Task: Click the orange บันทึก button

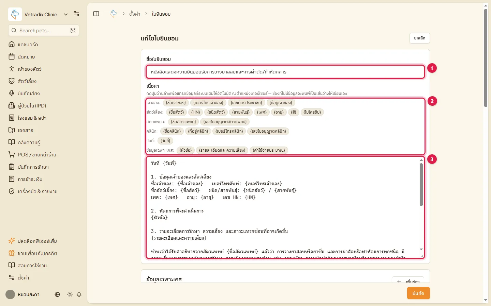Action: coord(418,293)
